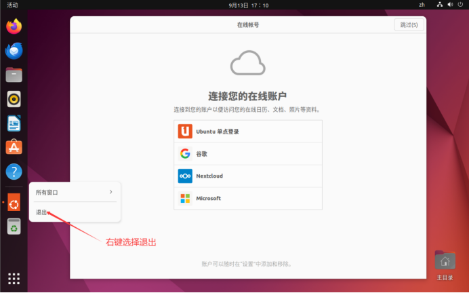Image resolution: width=469 pixels, height=293 pixels.
Task: Click the 连接您的在线账户 heading
Action: pos(247,96)
